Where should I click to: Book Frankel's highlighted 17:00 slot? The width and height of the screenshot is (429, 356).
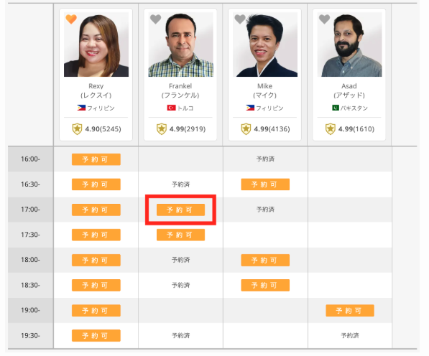tap(180, 210)
